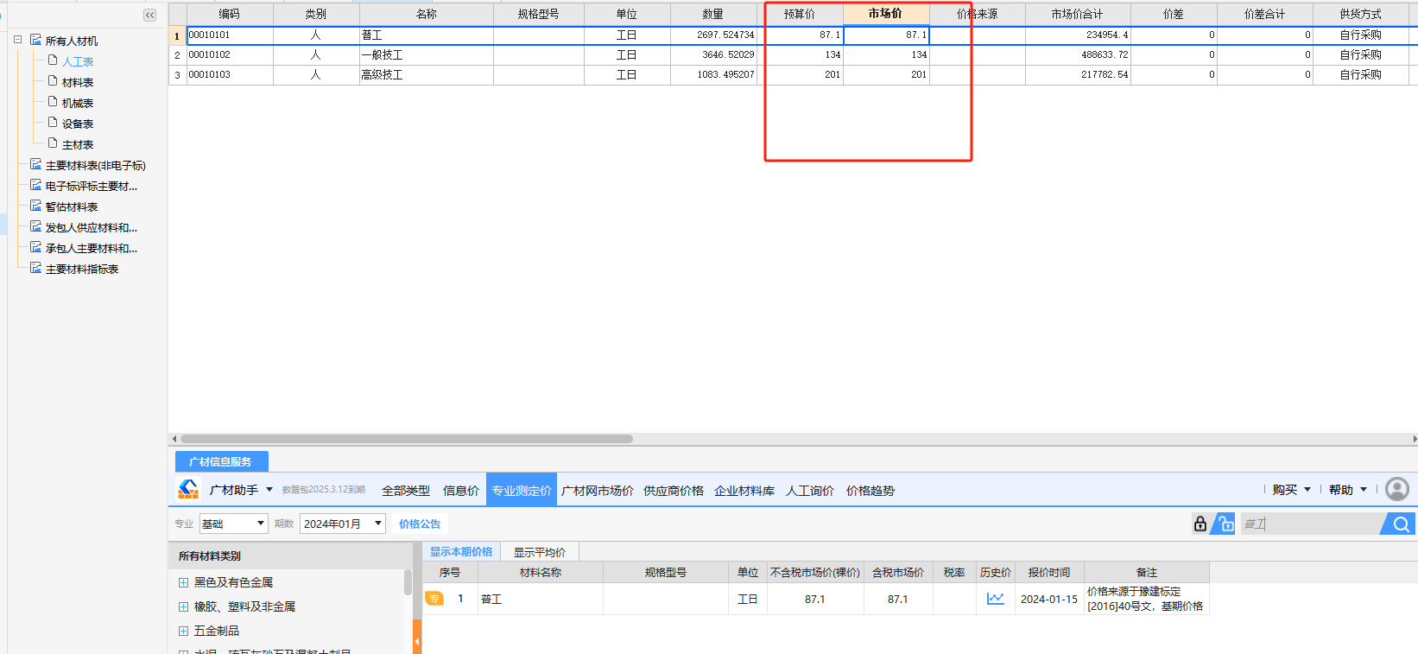Select the 专业测定价 tab

click(x=522, y=490)
